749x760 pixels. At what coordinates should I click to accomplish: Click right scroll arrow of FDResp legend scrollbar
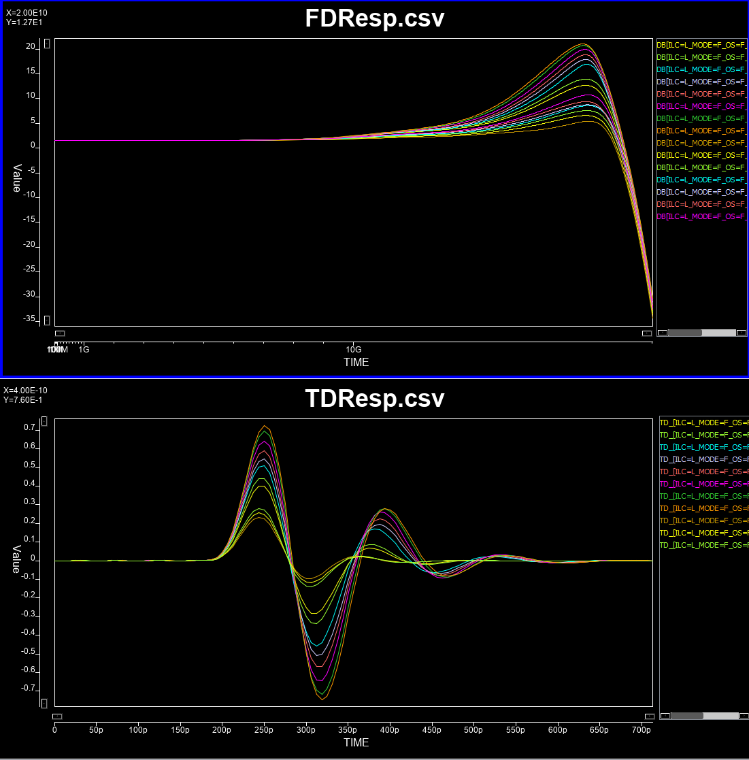[x=742, y=333]
